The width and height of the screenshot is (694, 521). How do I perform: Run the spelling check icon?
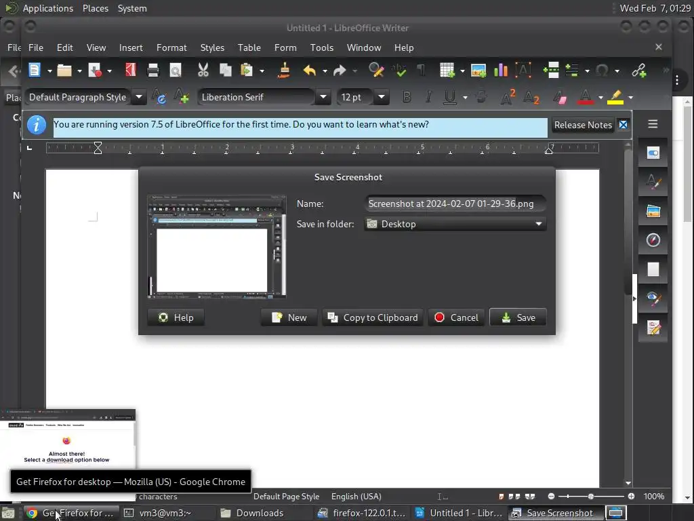pos(399,70)
